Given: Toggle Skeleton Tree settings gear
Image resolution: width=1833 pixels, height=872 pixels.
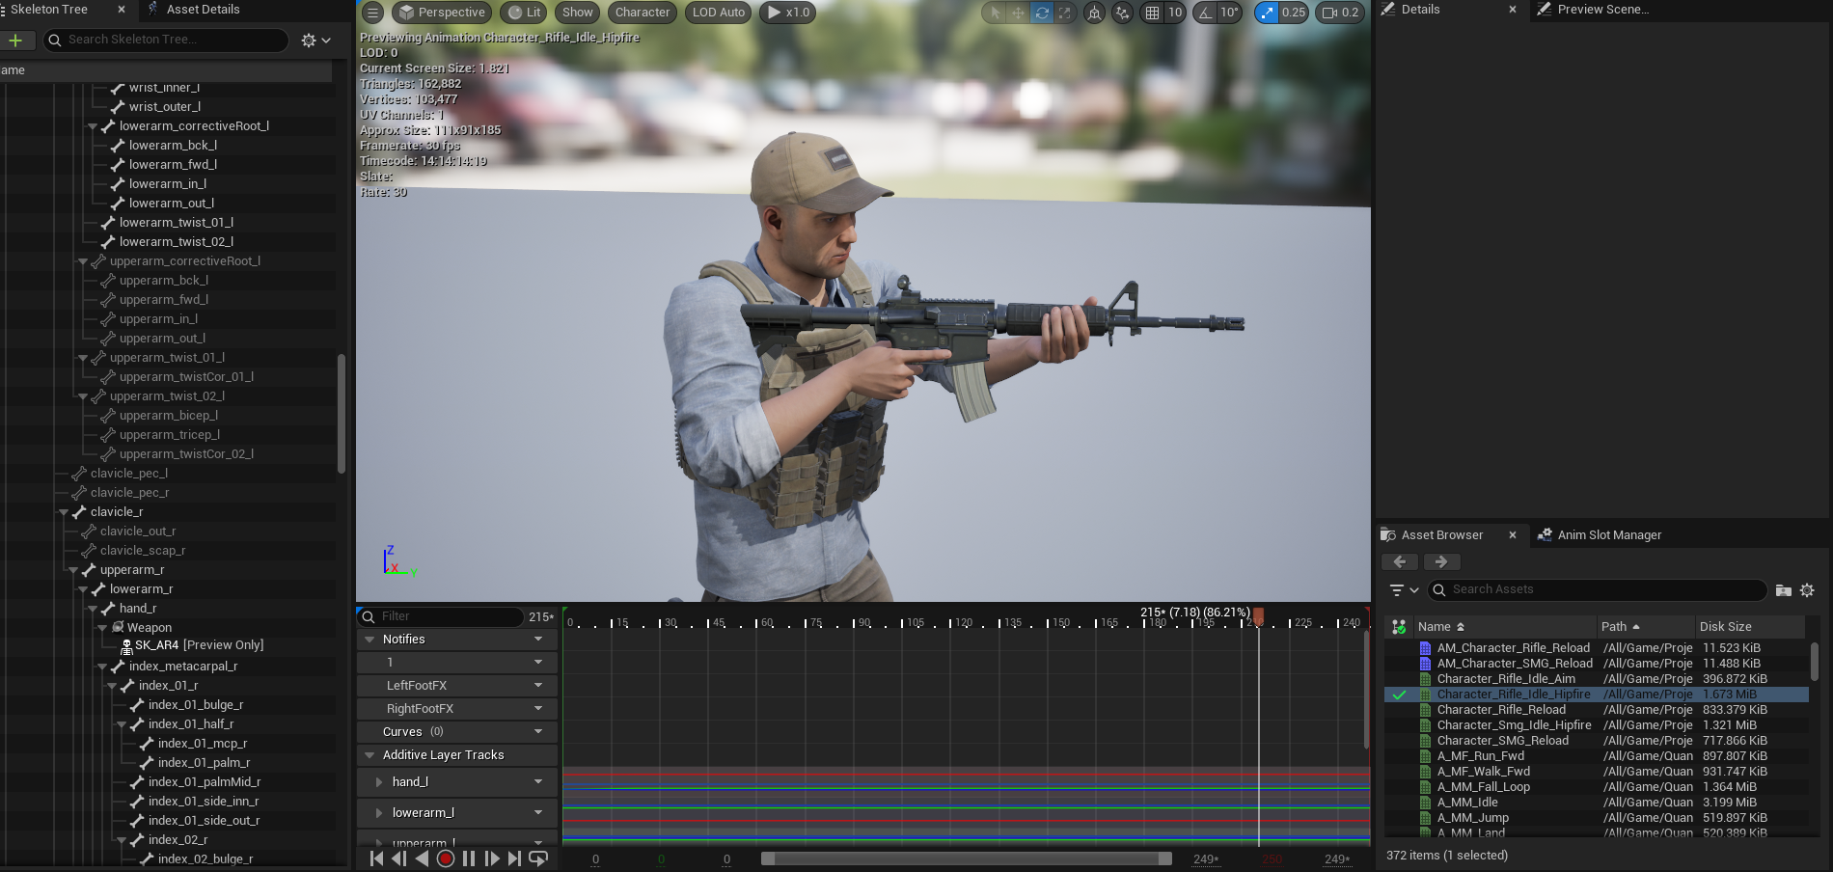Looking at the screenshot, I should [309, 40].
